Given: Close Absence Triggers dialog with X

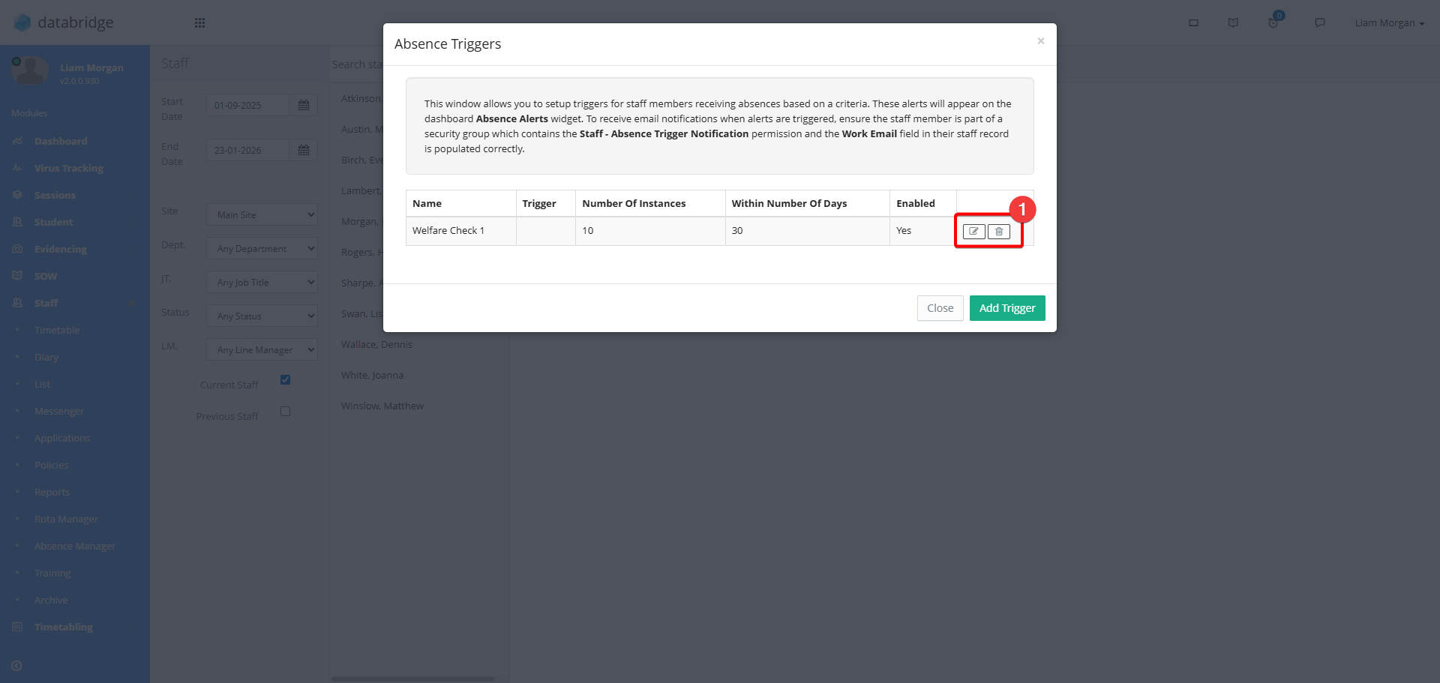Looking at the screenshot, I should pos(1040,41).
